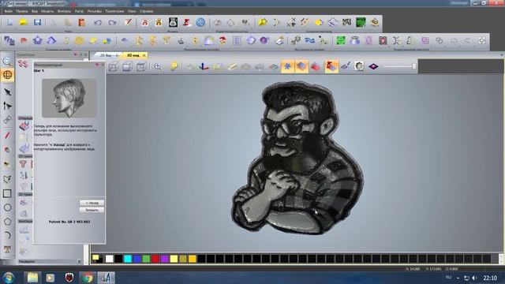
Task: Open the pin dropdown on the Toolpaths panel
Action: click(76, 54)
